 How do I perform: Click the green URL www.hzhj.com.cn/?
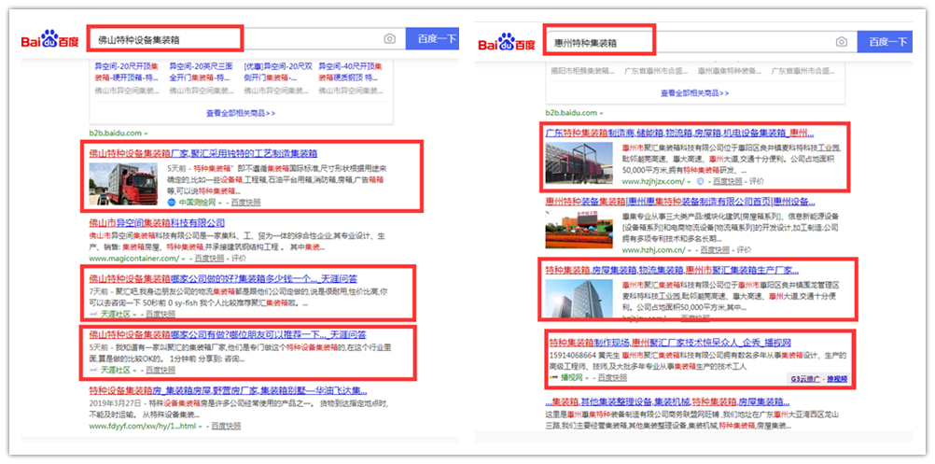coord(653,250)
